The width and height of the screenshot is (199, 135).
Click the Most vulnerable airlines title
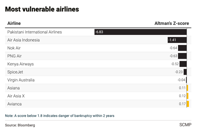click(42, 9)
